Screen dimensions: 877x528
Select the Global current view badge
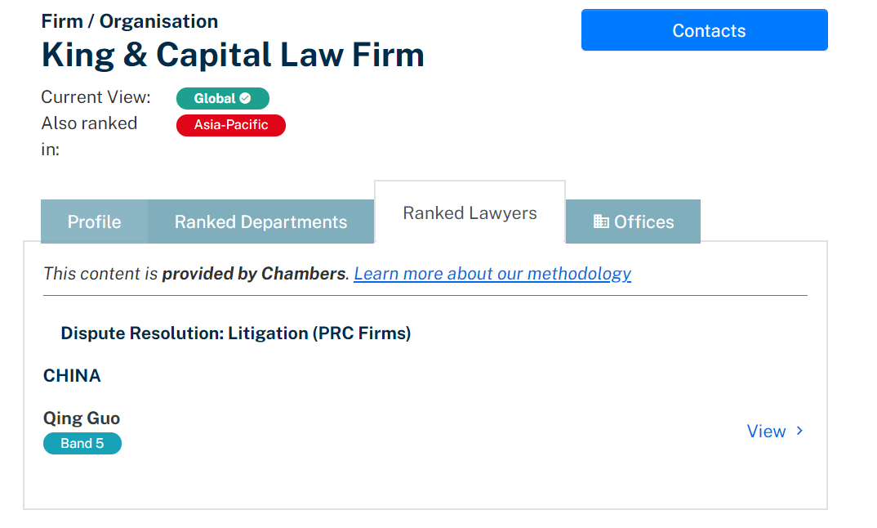click(223, 99)
